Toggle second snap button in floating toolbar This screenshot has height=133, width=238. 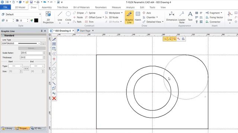[x=170, y=39]
